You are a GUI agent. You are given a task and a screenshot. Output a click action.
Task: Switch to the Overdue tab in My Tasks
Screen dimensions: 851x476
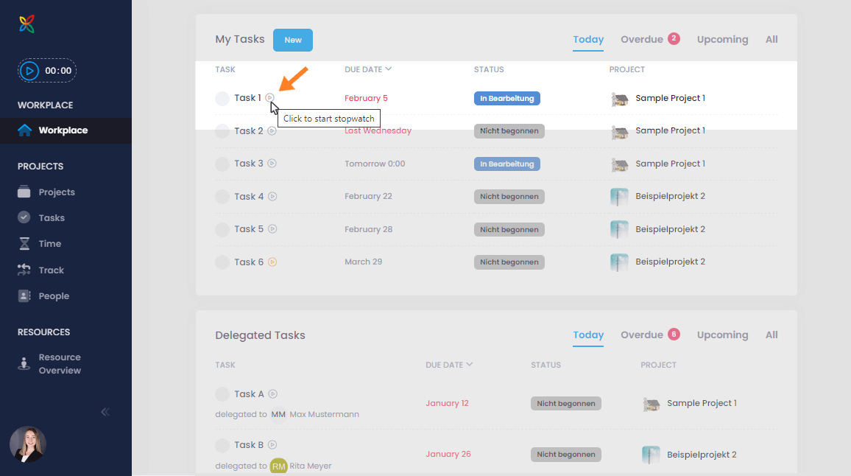(x=640, y=39)
